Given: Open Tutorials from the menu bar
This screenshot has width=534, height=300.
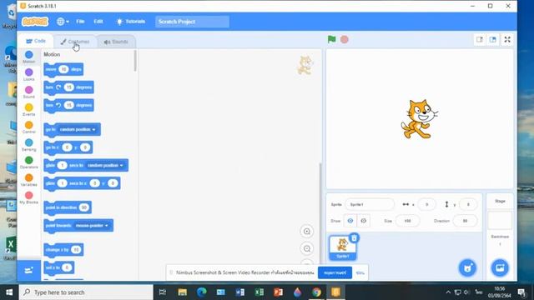Looking at the screenshot, I should point(131,22).
